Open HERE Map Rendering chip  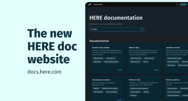click(x=173, y=62)
